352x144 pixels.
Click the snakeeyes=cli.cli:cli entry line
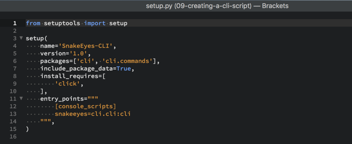[x=93, y=114]
